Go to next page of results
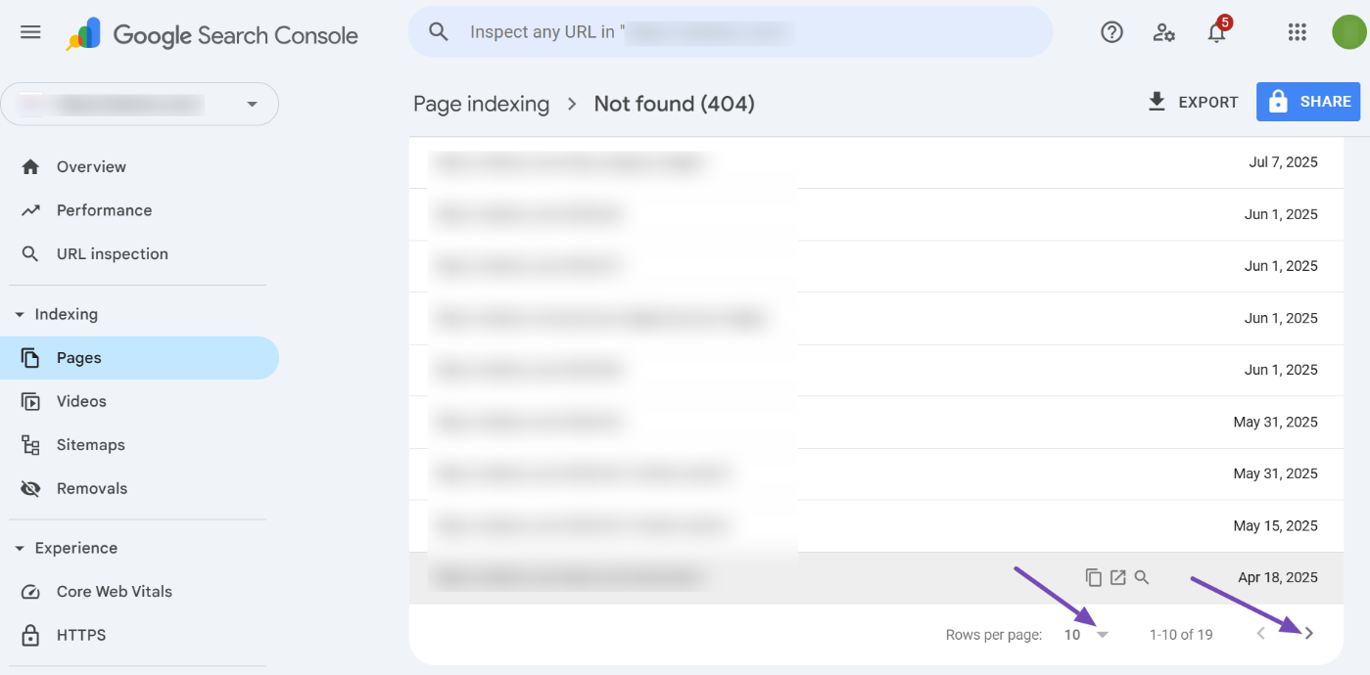Image resolution: width=1370 pixels, height=675 pixels. 1309,634
